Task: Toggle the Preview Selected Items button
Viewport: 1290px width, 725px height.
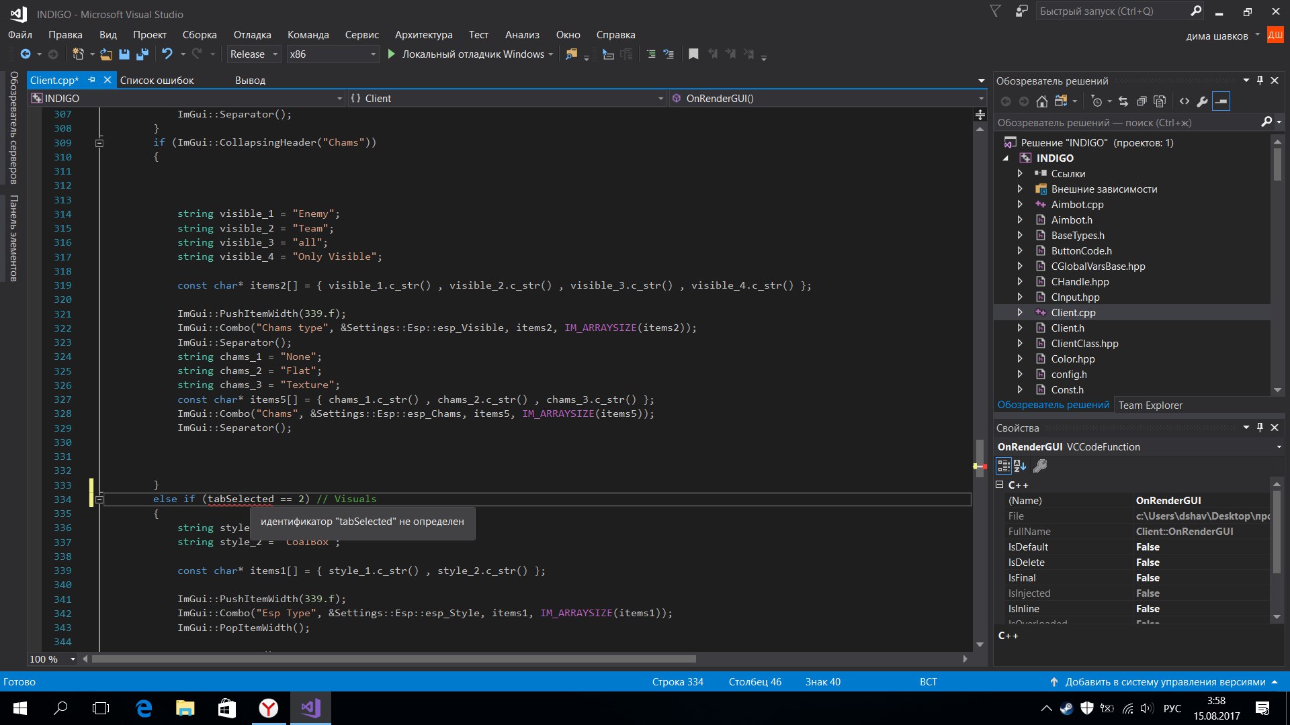Action: pyautogui.click(x=1221, y=101)
